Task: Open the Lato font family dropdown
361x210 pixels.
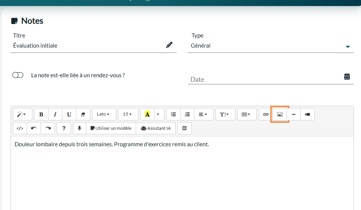Action: point(104,114)
